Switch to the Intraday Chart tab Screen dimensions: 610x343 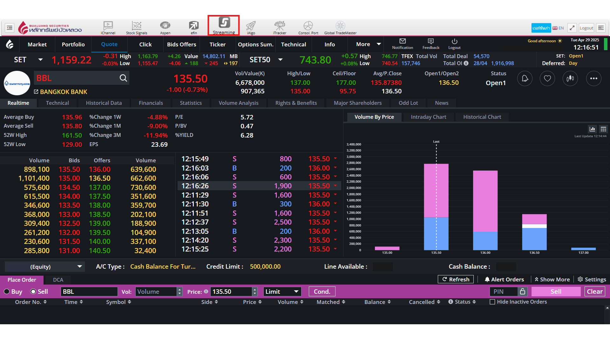point(428,117)
